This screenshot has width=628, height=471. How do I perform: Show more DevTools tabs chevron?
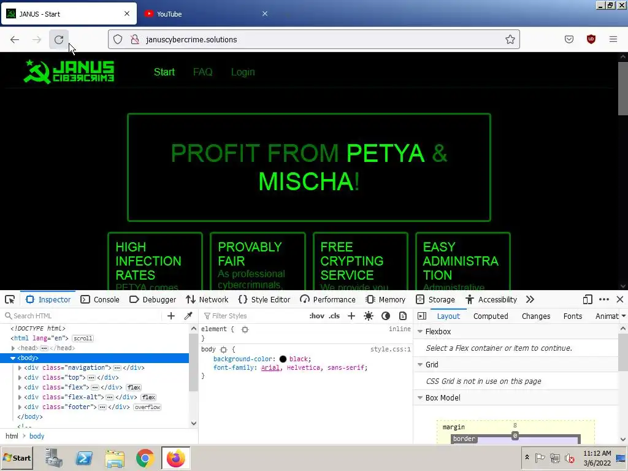(530, 299)
